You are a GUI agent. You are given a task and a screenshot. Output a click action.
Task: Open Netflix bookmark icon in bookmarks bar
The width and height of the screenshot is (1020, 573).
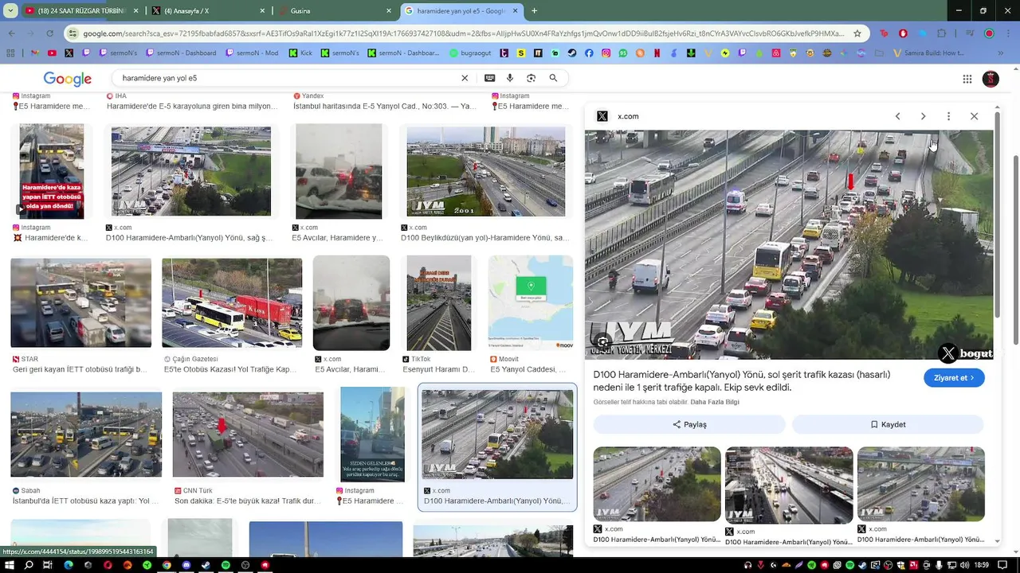pos(657,53)
